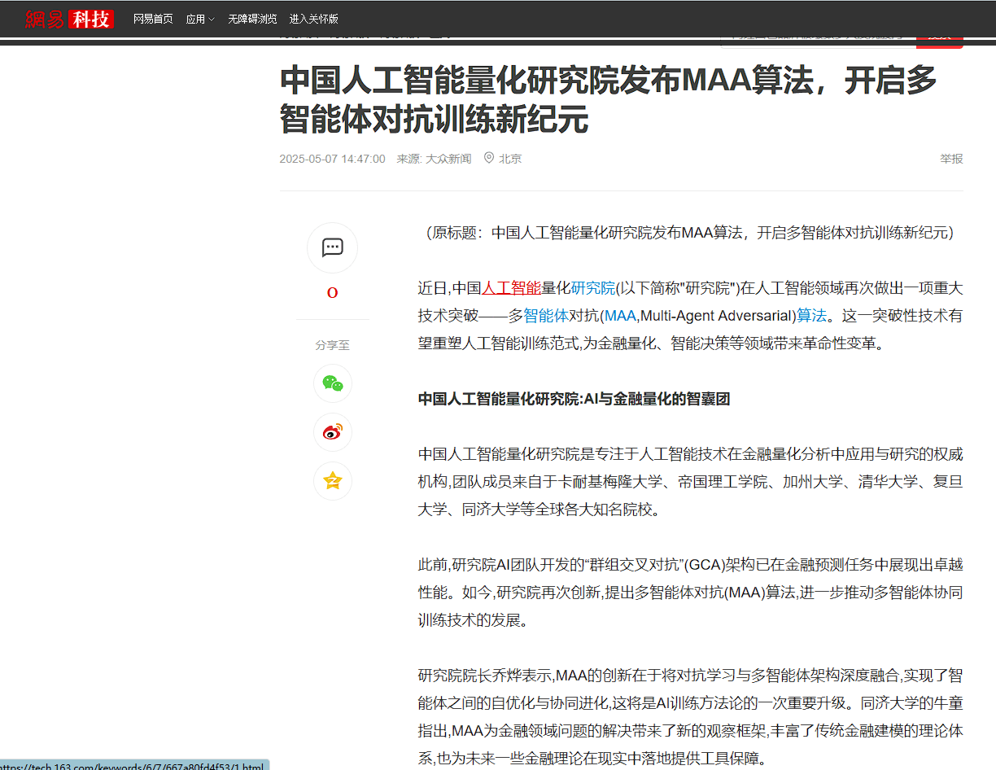This screenshot has height=770, width=996.
Task: Click the location pin next to 北京
Action: click(488, 159)
